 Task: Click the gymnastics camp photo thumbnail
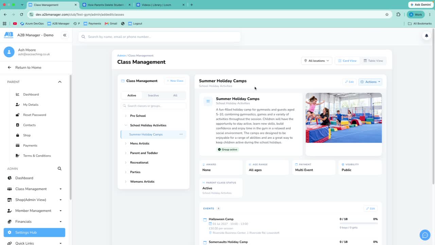344,118
